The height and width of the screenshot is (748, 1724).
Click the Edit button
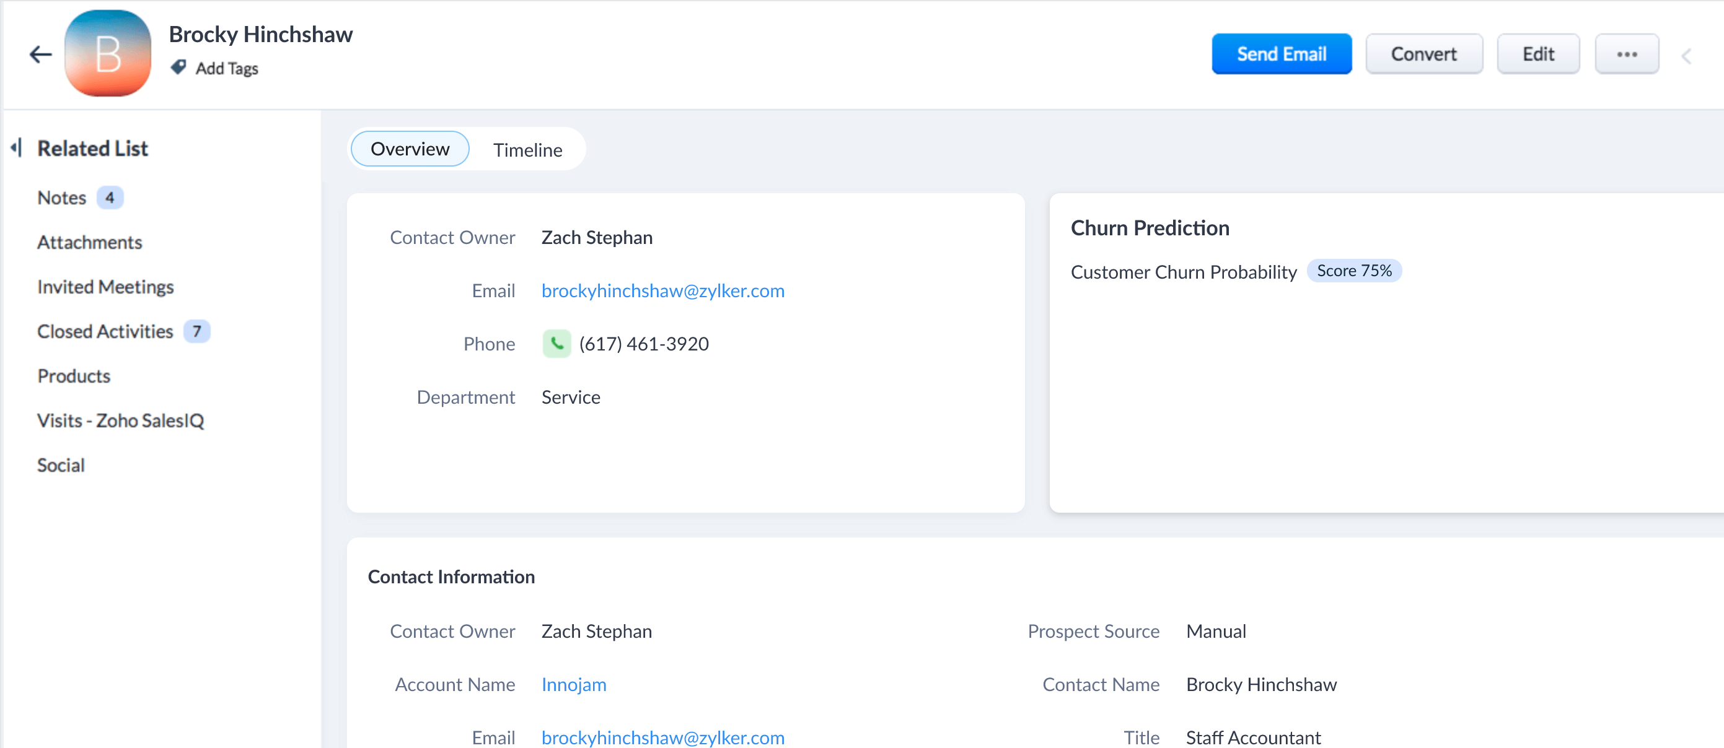[1538, 54]
